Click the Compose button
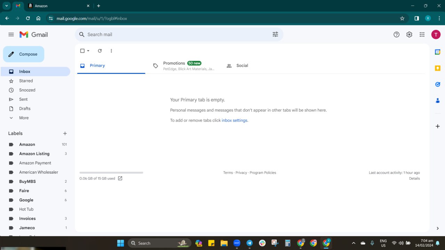445x250 pixels. pyautogui.click(x=24, y=54)
